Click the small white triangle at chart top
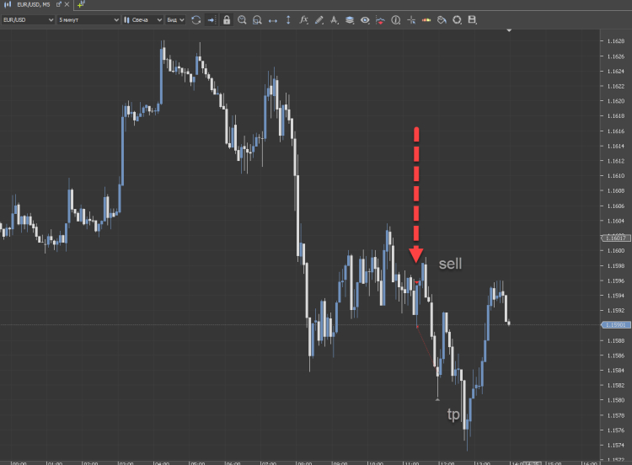632x465 pixels. click(x=509, y=30)
